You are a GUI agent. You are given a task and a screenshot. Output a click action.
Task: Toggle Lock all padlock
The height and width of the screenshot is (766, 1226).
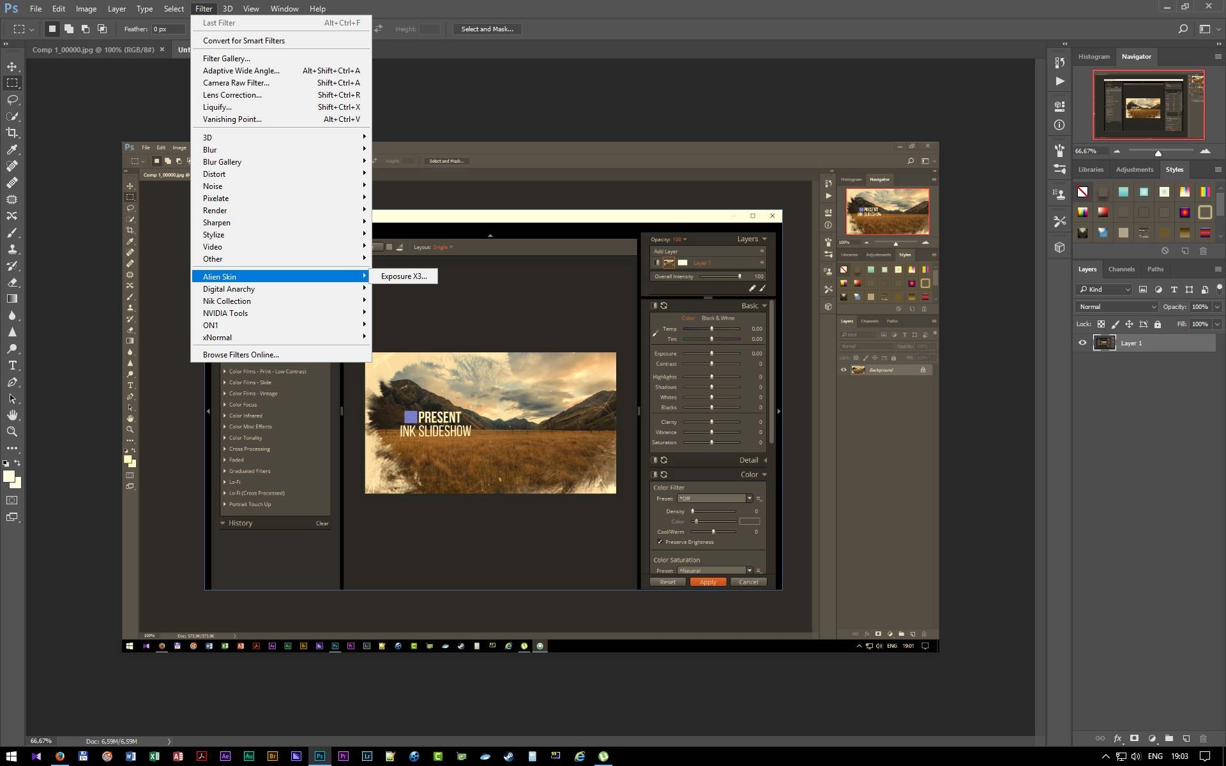(1157, 324)
